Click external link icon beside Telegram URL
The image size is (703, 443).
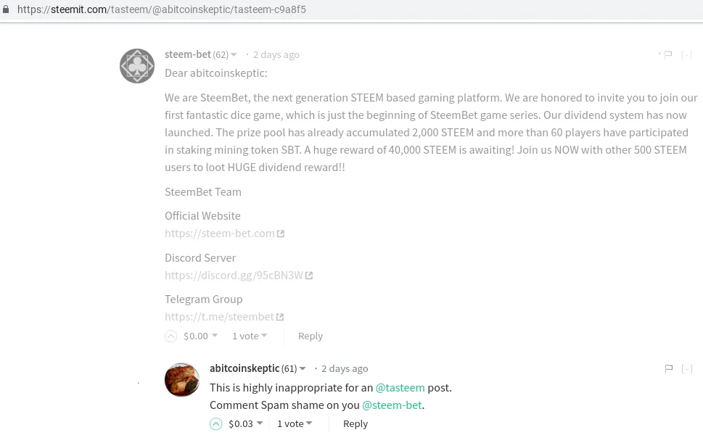tap(281, 317)
